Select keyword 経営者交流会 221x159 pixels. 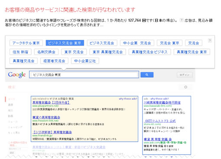tap(54, 61)
